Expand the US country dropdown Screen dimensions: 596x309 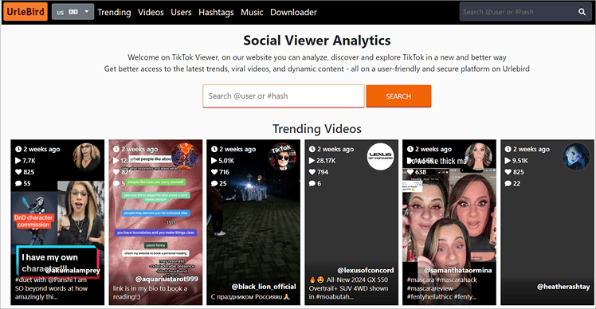pyautogui.click(x=73, y=12)
